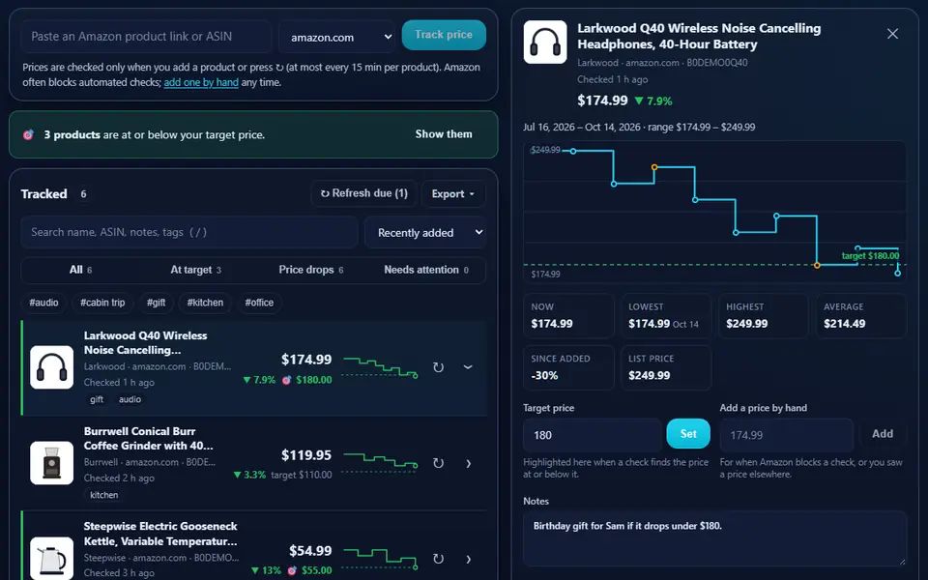
Task: Click the Target price input showing 180
Action: [593, 435]
